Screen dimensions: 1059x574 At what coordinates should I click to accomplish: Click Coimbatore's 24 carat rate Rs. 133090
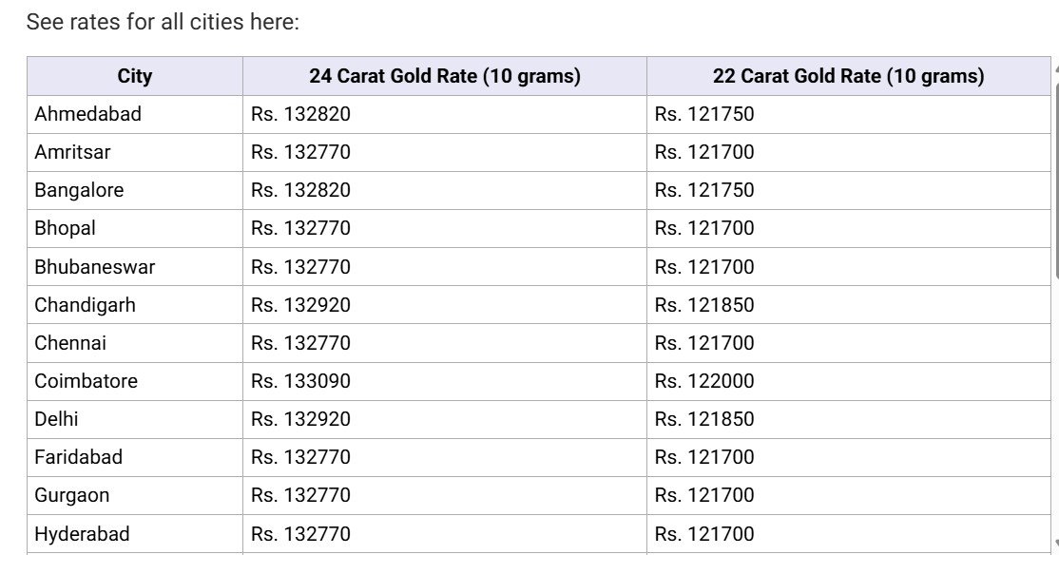click(x=300, y=381)
